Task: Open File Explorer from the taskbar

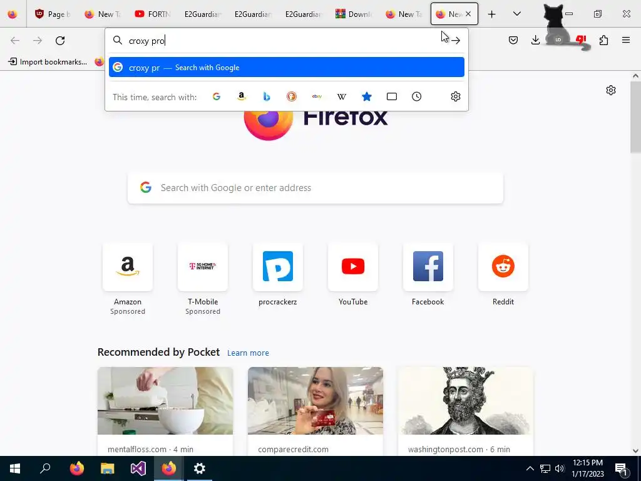Action: pyautogui.click(x=107, y=468)
